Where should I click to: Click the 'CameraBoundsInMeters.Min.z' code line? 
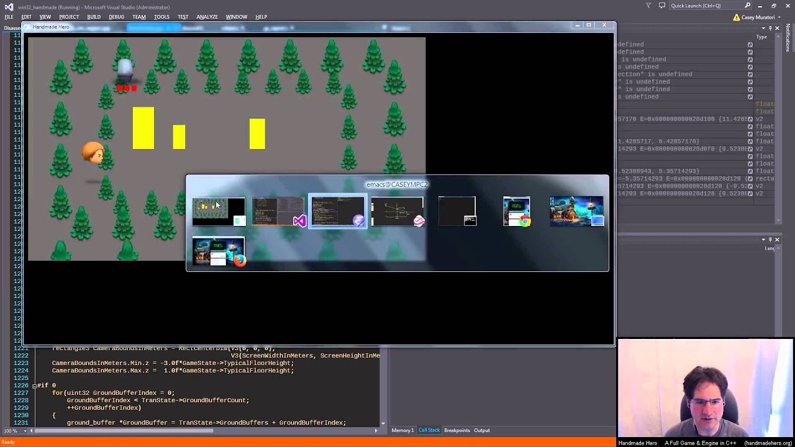click(173, 363)
